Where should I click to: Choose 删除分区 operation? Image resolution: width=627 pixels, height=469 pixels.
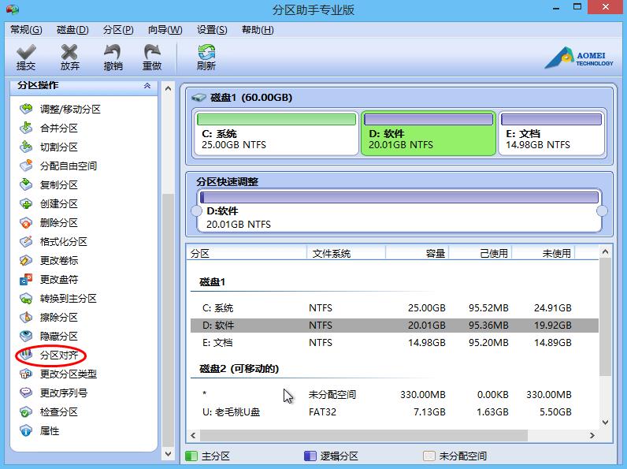point(49,222)
